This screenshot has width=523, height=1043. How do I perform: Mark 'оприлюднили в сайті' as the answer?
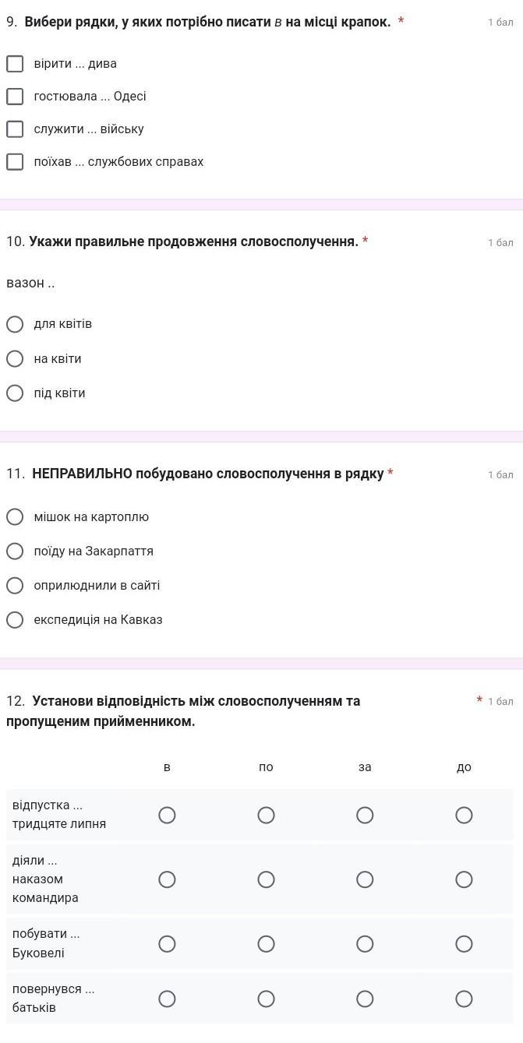coord(15,586)
